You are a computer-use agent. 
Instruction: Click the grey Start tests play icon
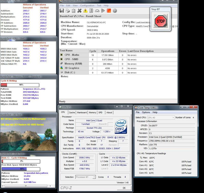(103, 11)
